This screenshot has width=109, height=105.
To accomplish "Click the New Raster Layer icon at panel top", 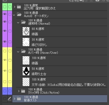I will click(71, 1).
